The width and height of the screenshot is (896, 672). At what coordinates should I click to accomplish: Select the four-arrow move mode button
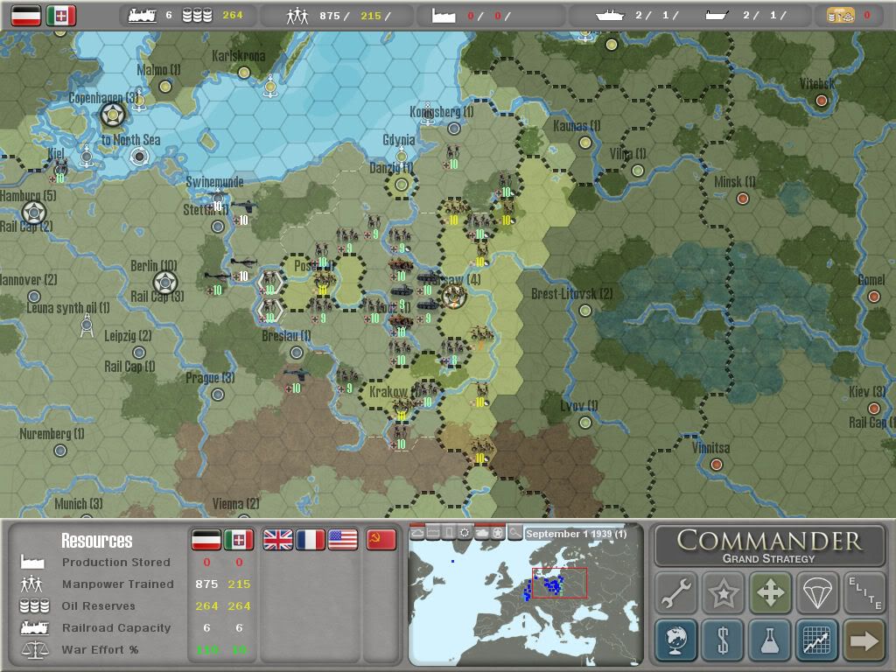coord(770,592)
